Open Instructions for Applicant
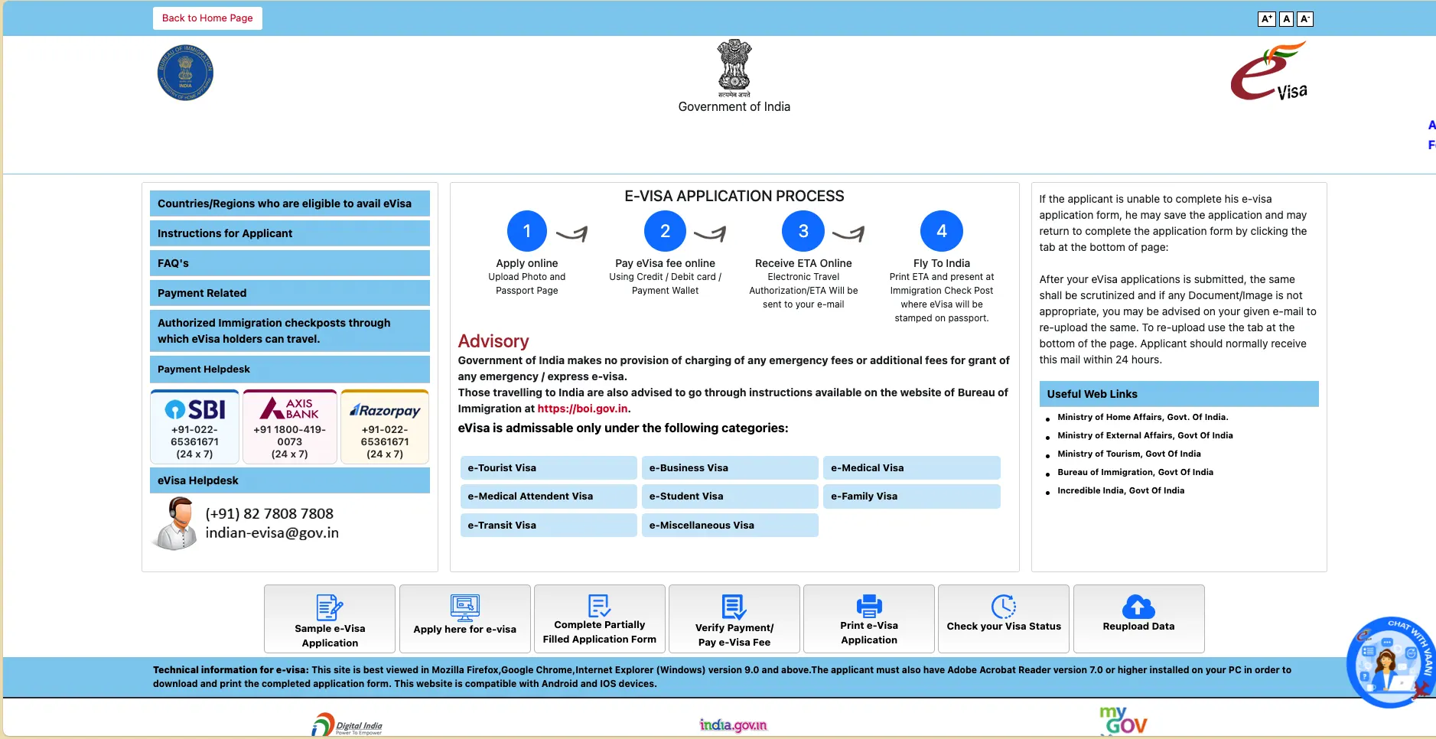Image resolution: width=1436 pixels, height=739 pixels. point(290,233)
